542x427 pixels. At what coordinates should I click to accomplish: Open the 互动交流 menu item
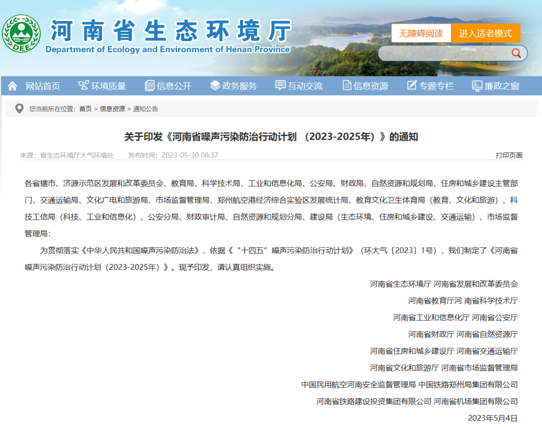pos(305,86)
